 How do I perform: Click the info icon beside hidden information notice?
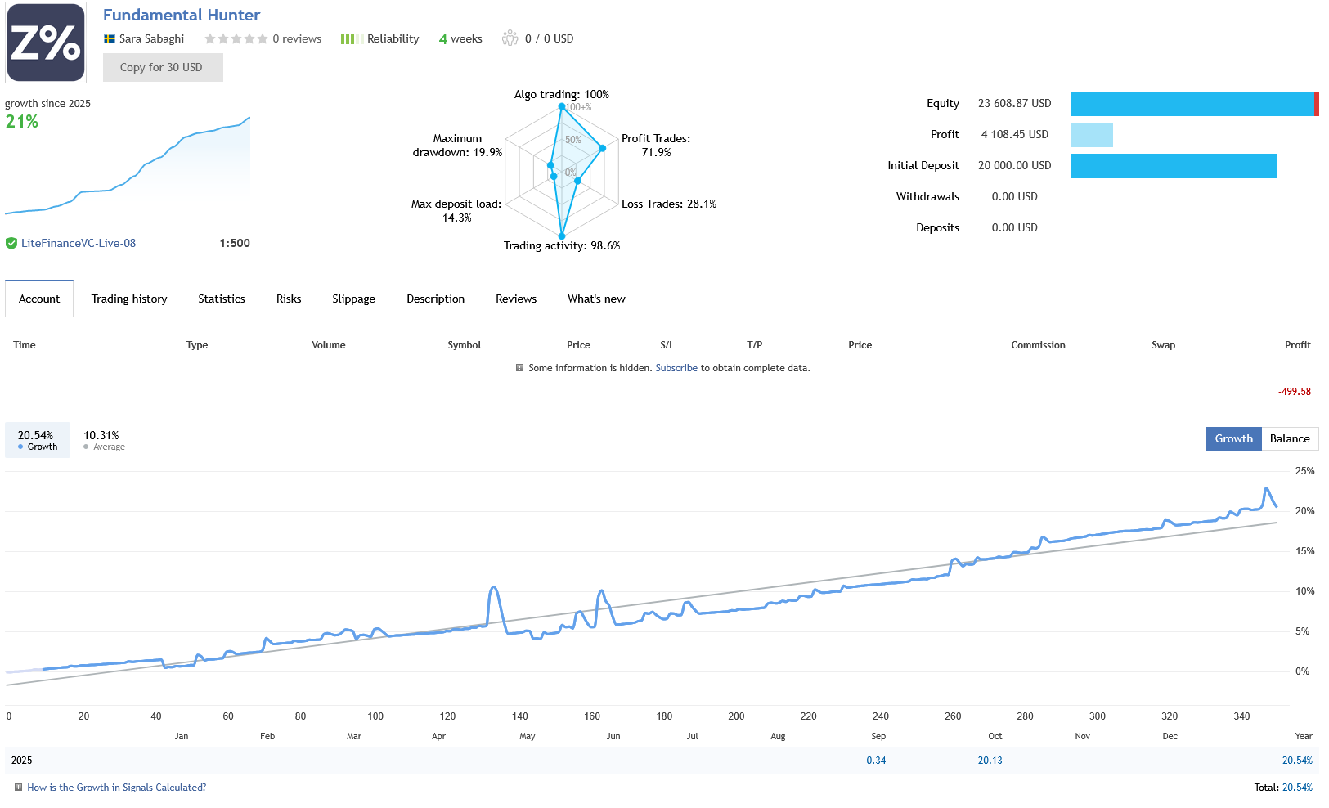pos(519,368)
